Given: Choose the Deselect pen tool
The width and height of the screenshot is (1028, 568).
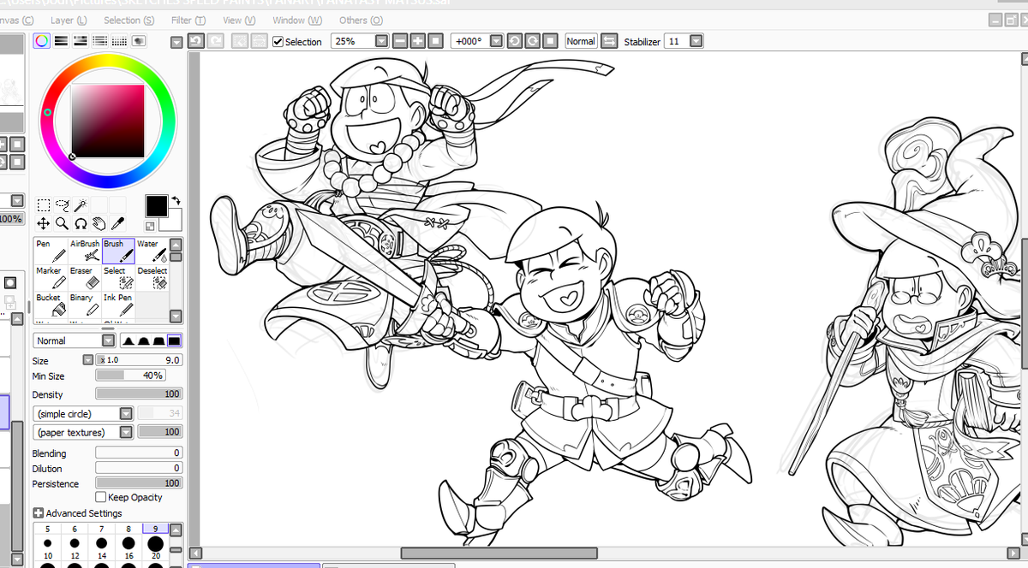Looking at the screenshot, I should tap(152, 277).
